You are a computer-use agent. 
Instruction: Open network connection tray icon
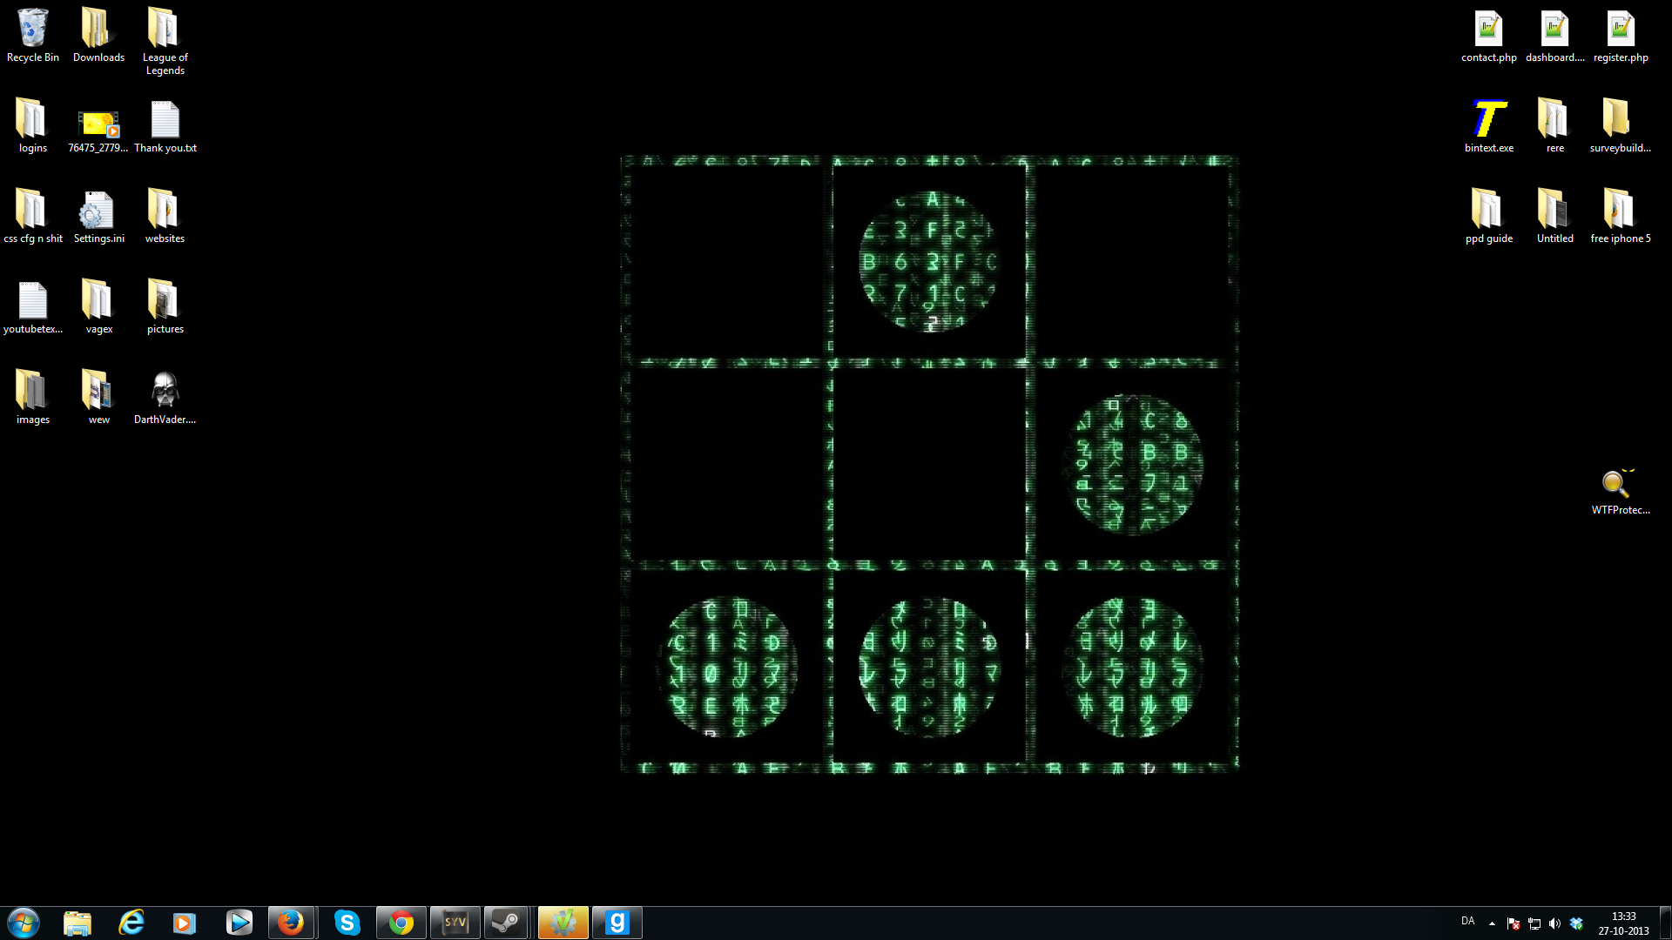[x=1534, y=923]
